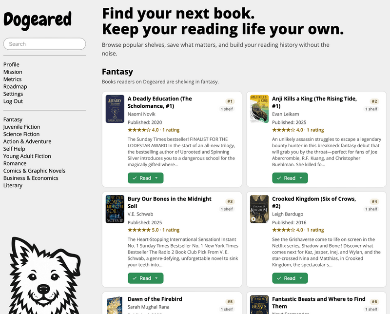Click the dog mascot illustration
The width and height of the screenshot is (390, 314).
[45, 275]
